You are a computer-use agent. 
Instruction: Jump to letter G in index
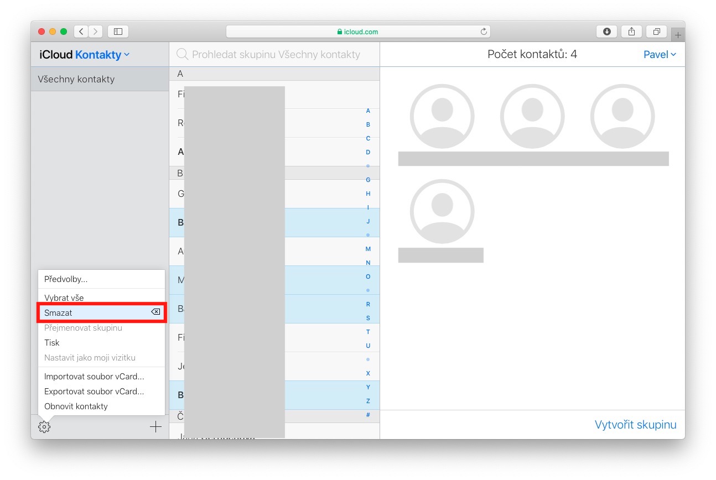coord(368,180)
